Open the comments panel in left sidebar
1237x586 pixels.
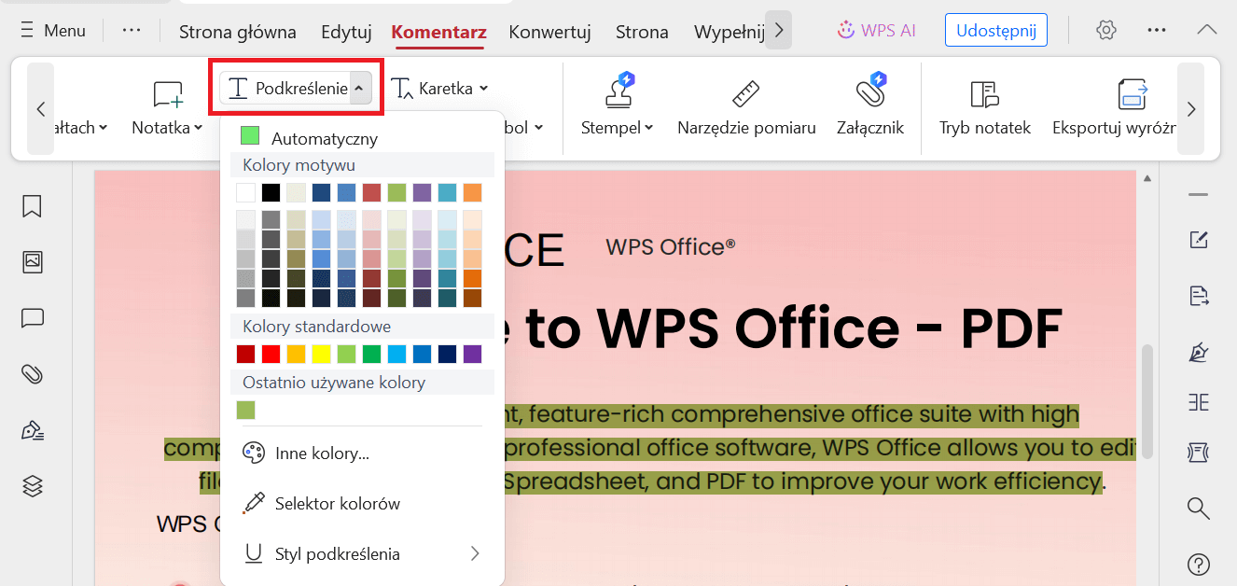point(33,318)
